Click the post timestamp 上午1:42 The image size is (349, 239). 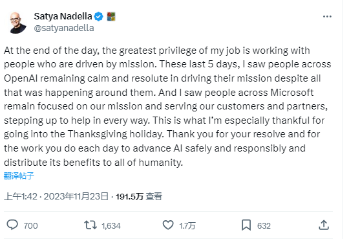point(21,196)
